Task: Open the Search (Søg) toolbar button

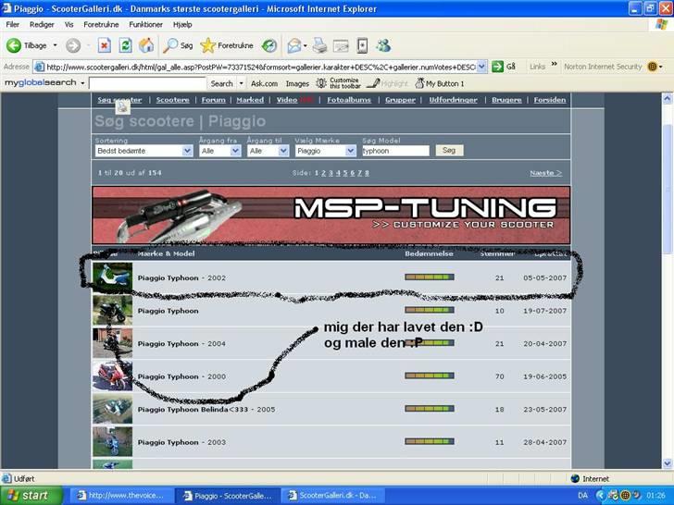Action: click(x=179, y=45)
